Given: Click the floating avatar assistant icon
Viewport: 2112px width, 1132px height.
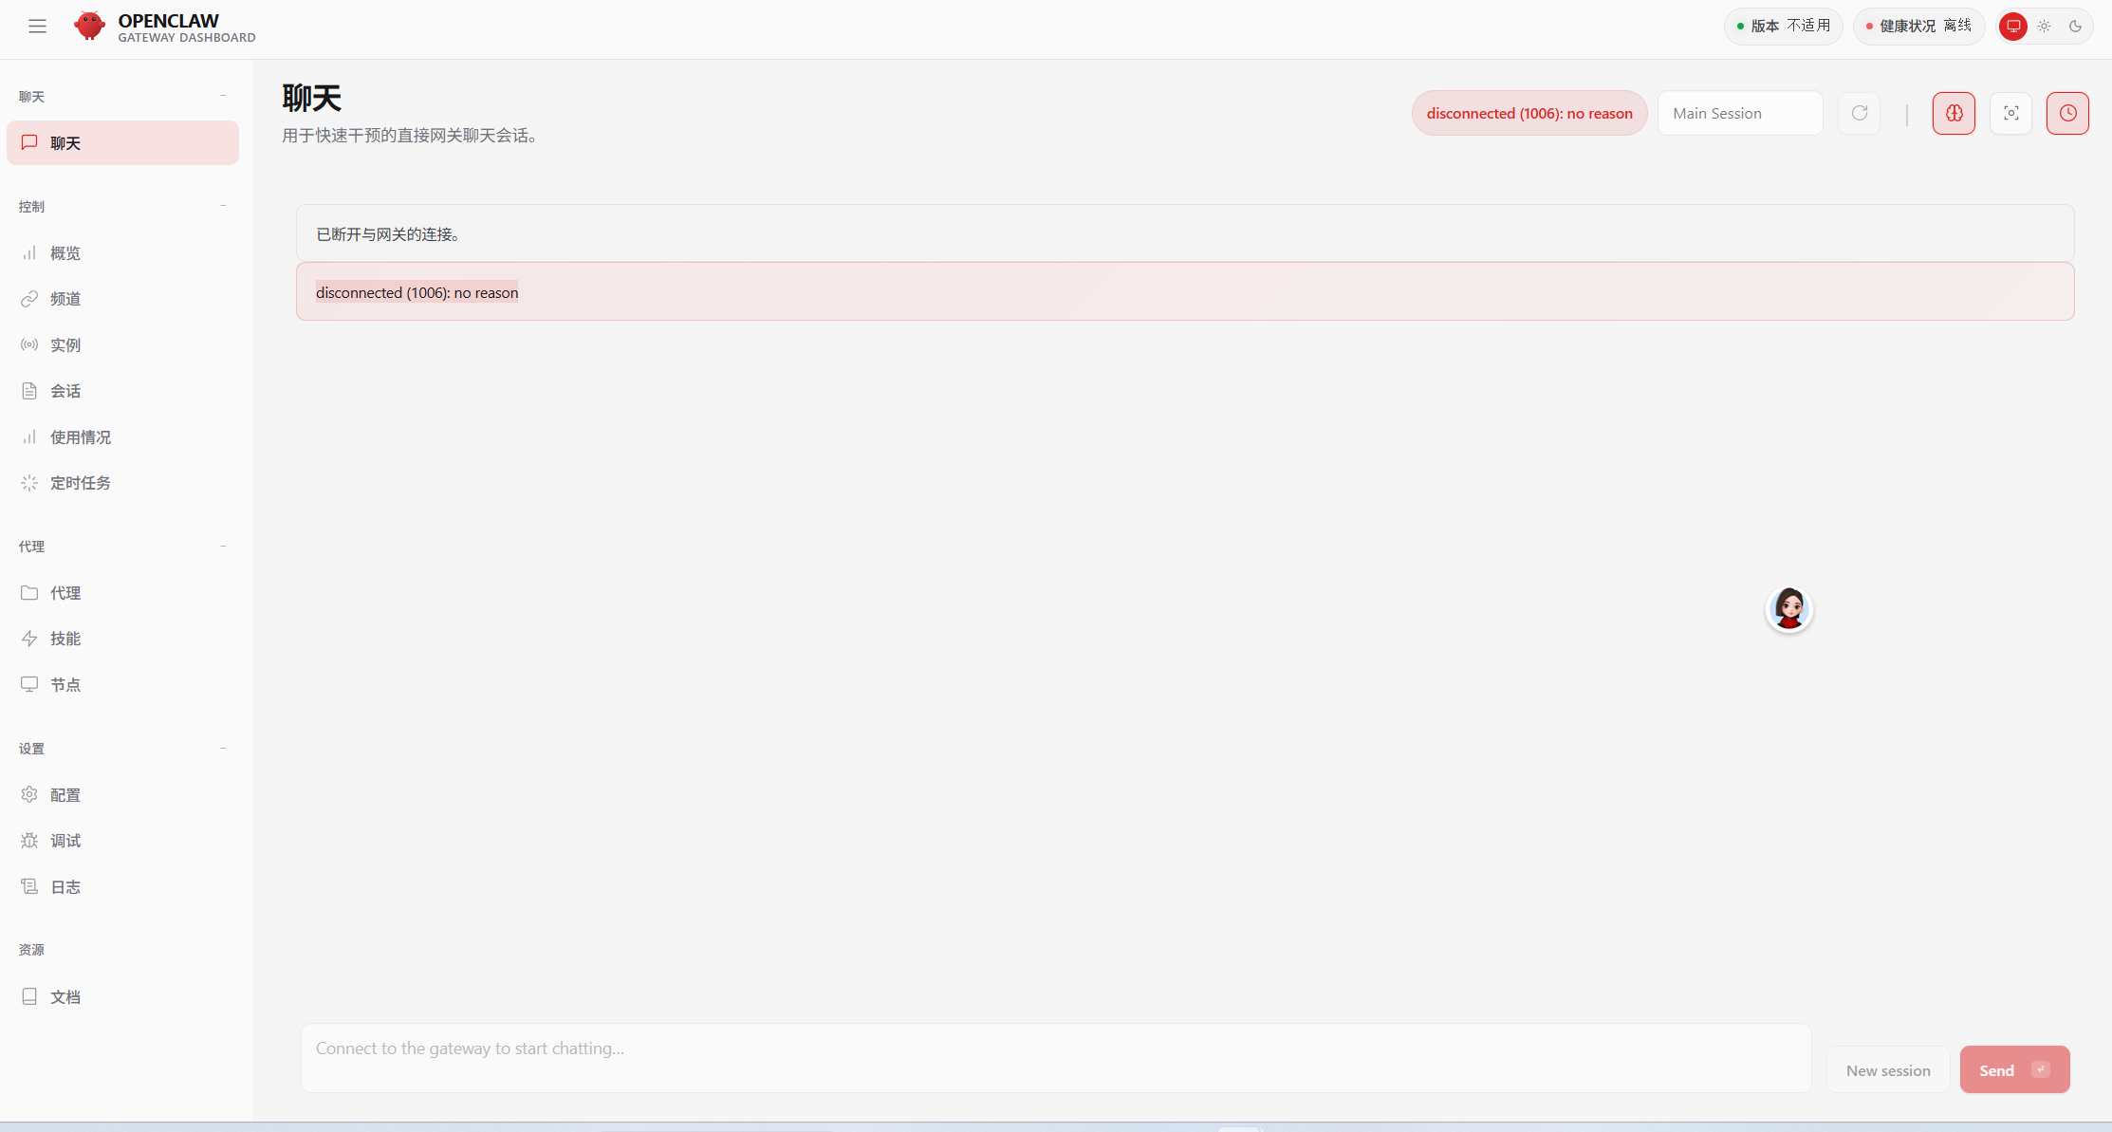Looking at the screenshot, I should [x=1788, y=609].
